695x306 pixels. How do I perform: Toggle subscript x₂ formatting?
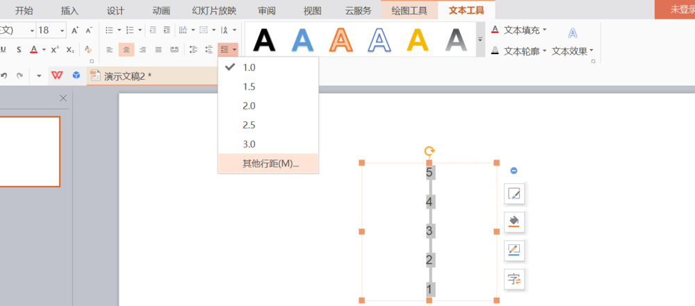pyautogui.click(x=70, y=49)
